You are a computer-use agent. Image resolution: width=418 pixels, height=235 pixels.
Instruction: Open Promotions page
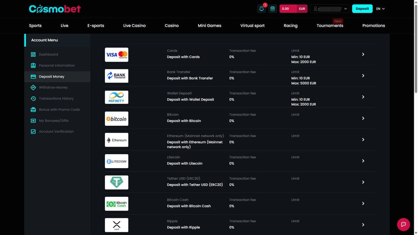point(374,25)
